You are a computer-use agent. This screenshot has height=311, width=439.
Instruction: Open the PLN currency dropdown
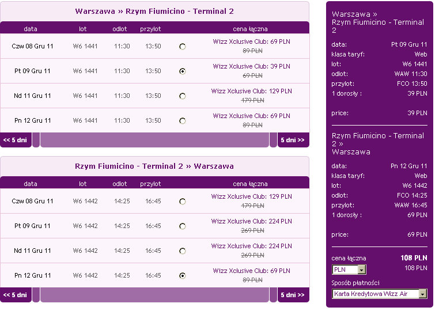[x=349, y=270]
